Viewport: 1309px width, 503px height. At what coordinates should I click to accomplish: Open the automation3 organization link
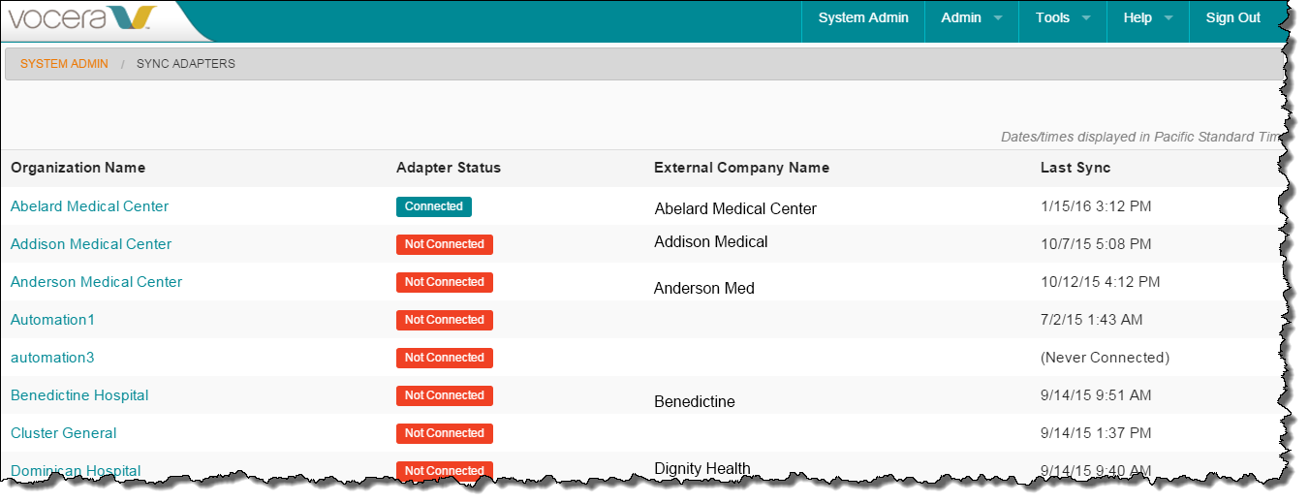(52, 358)
